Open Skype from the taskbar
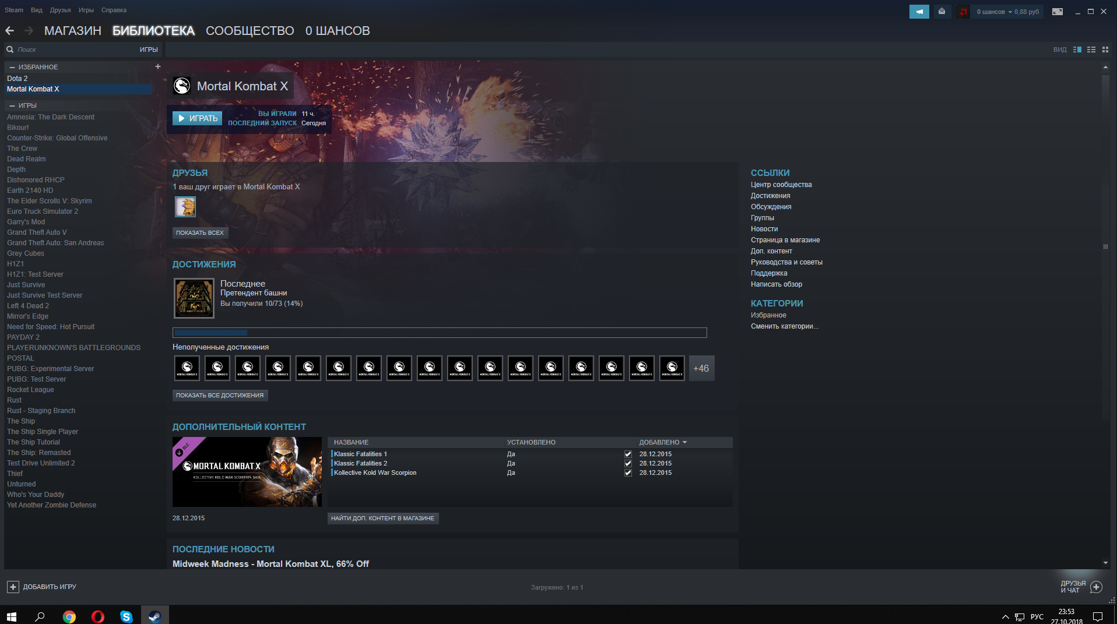The width and height of the screenshot is (1117, 624). point(126,616)
